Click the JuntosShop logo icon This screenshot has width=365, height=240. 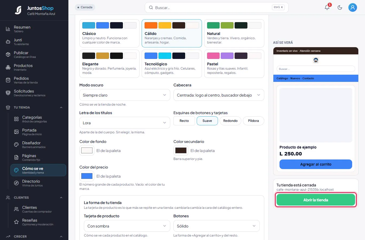(18, 10)
